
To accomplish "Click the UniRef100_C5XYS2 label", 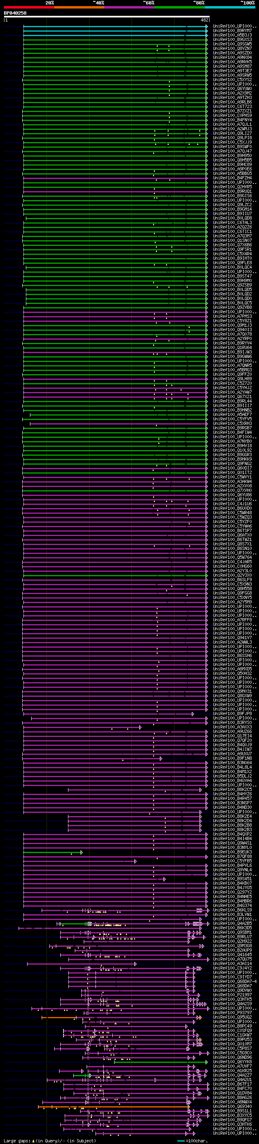I will point(232,80).
